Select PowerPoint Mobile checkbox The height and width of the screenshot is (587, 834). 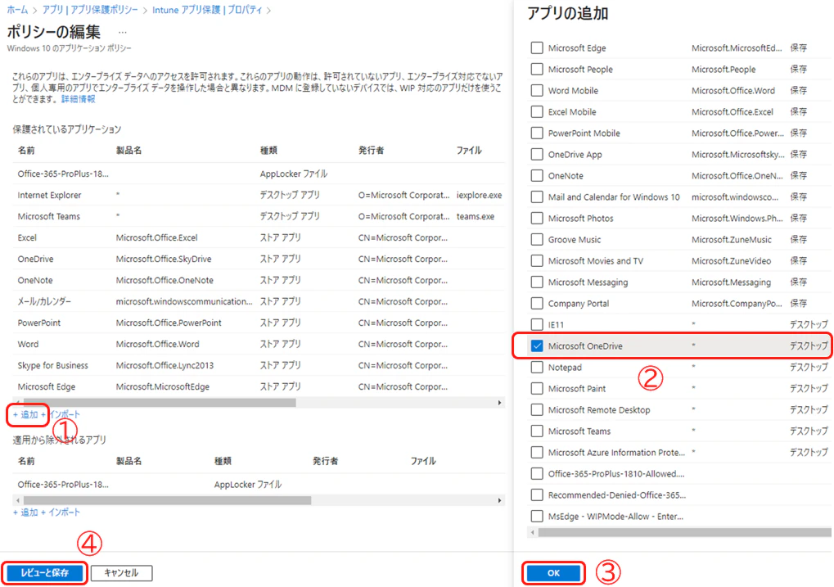[537, 133]
